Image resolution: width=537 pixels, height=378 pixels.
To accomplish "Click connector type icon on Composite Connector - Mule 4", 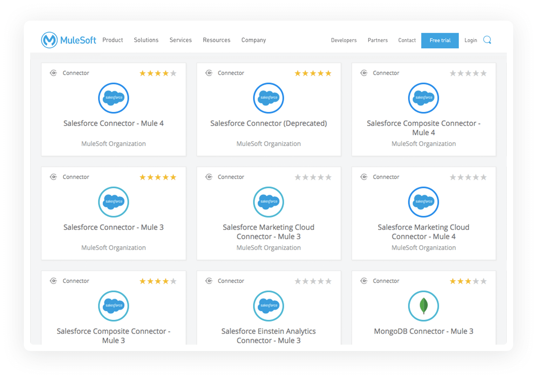I will pos(364,73).
